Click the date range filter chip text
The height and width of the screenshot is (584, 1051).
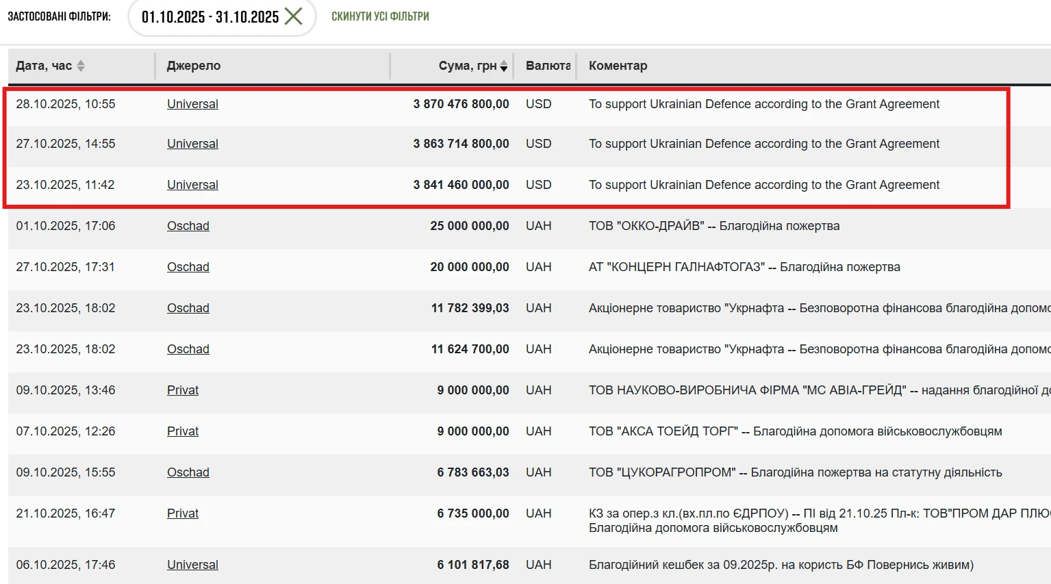tap(210, 16)
